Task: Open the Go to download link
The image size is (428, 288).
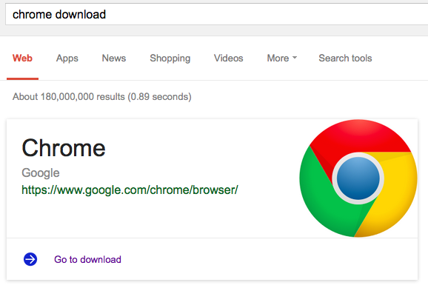Action: click(x=87, y=259)
